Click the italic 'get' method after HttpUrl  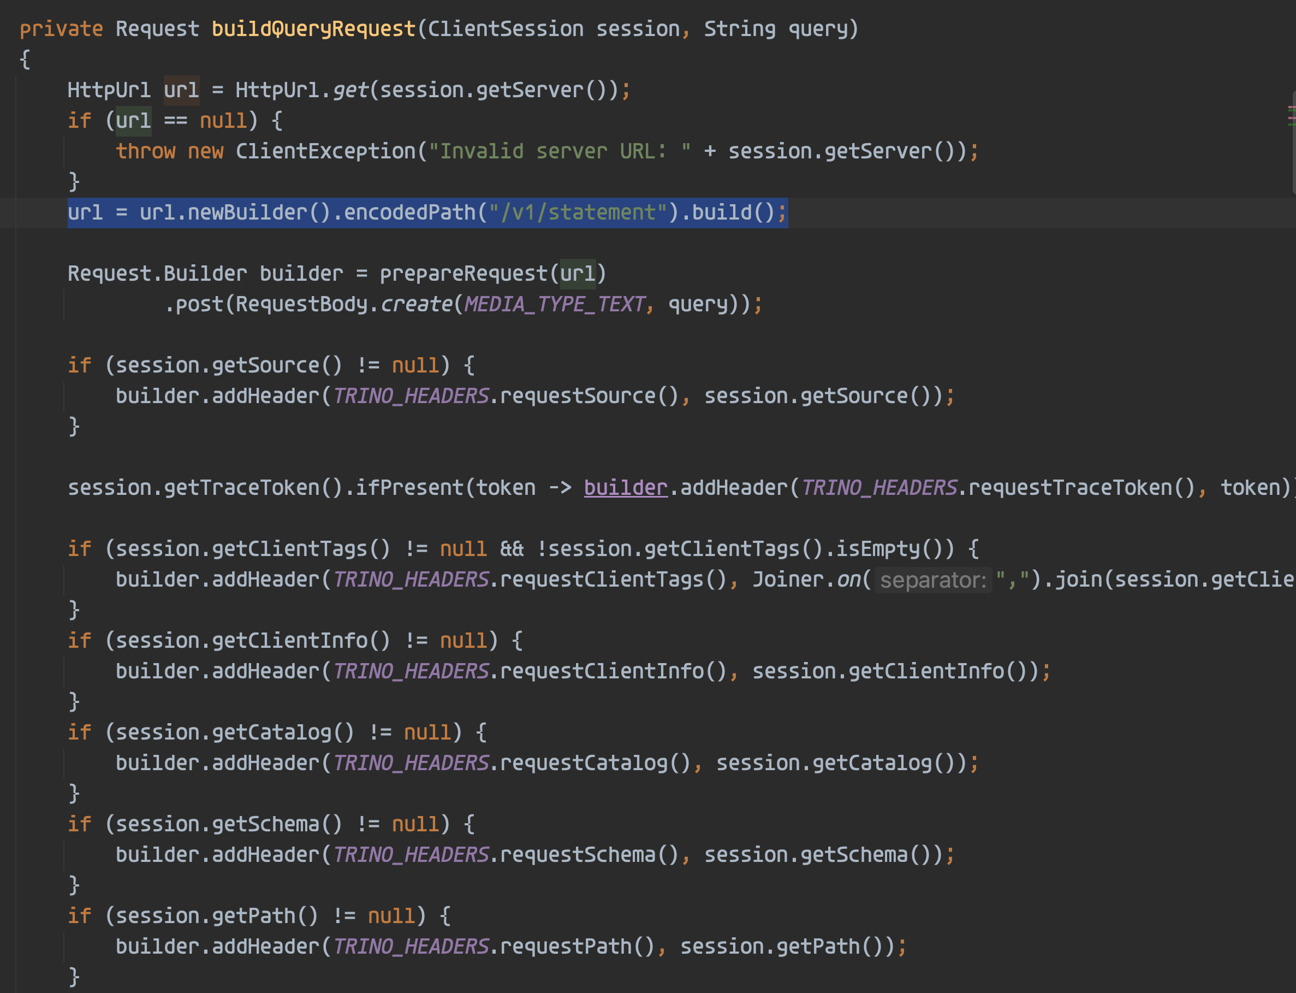pos(350,91)
